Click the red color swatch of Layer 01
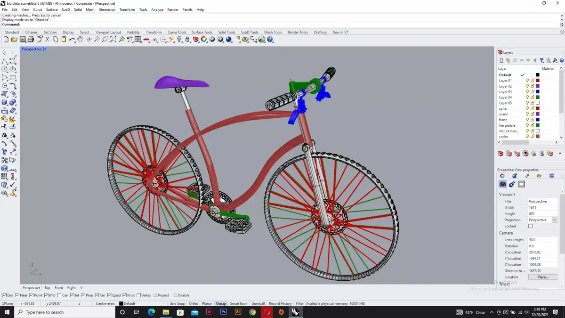 pos(538,81)
